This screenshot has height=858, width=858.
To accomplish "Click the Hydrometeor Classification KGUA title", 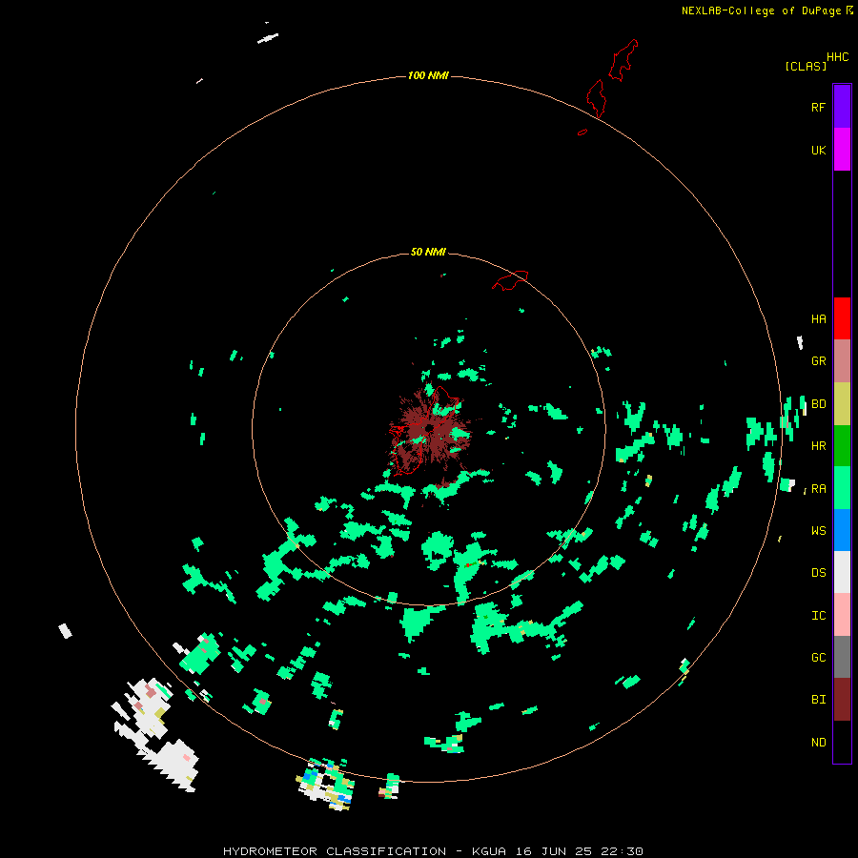I will click(x=433, y=851).
